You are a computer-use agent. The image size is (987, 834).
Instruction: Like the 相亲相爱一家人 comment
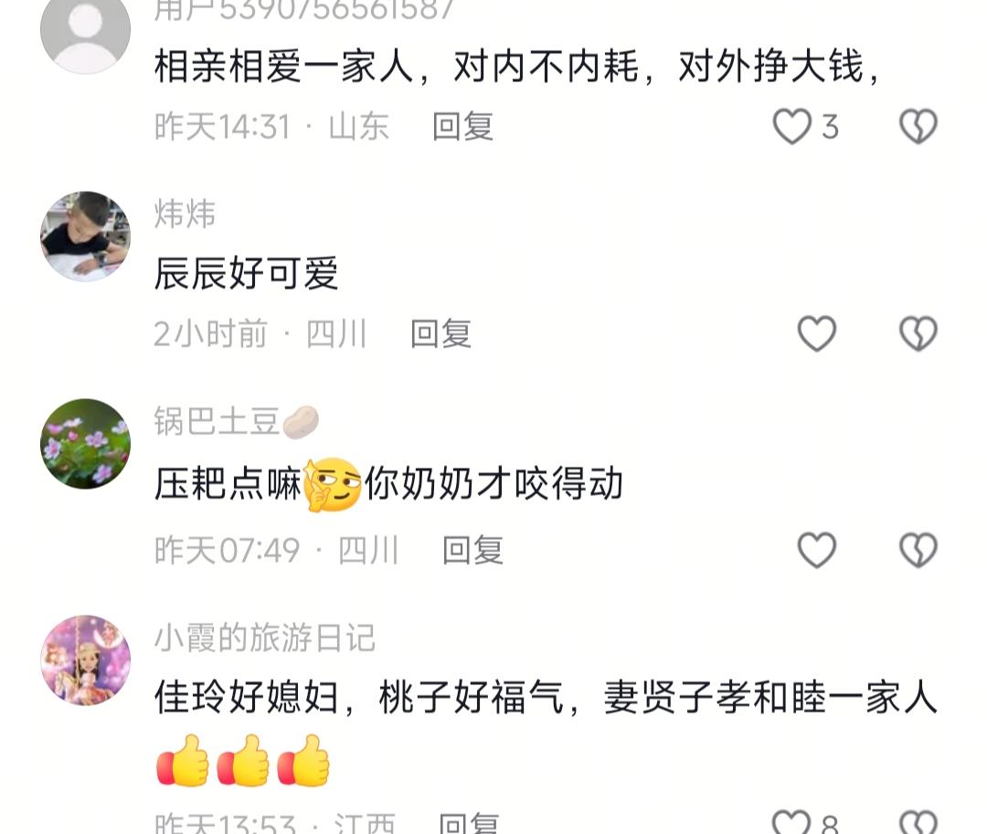pyautogui.click(x=791, y=126)
